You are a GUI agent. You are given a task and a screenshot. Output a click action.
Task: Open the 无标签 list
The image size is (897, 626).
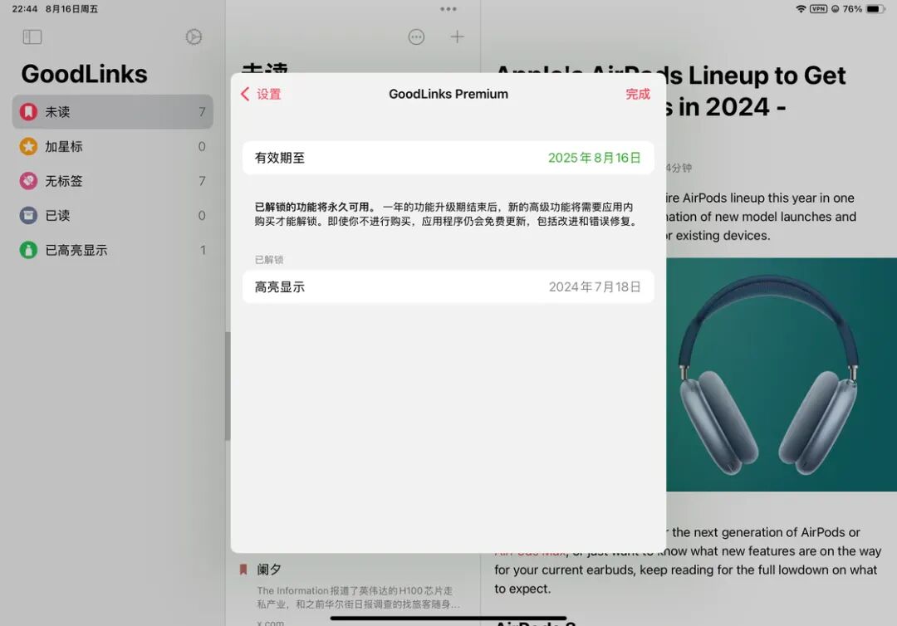click(113, 181)
